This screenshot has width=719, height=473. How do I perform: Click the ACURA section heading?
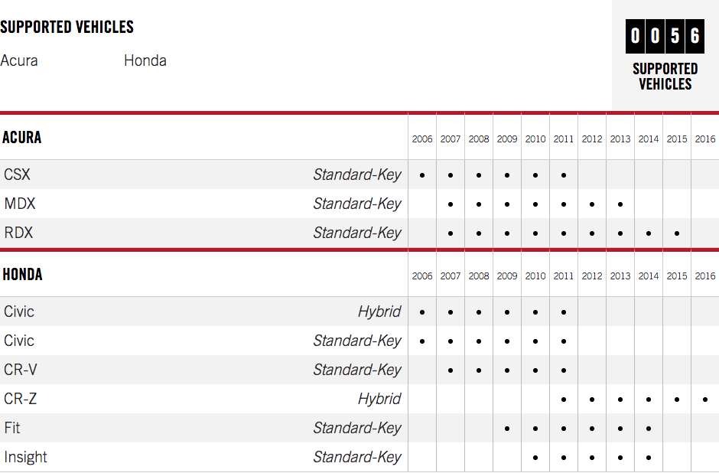click(22, 137)
